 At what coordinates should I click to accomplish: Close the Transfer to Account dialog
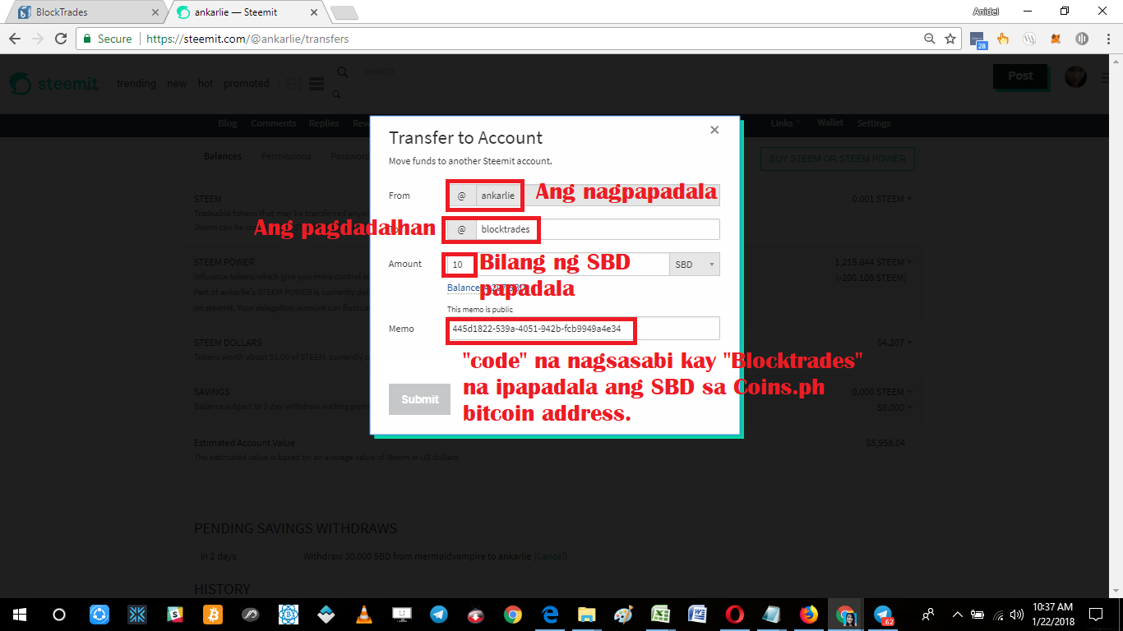[x=714, y=130]
